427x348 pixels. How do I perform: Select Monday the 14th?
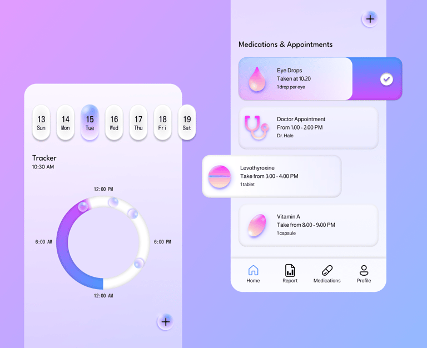66,122
